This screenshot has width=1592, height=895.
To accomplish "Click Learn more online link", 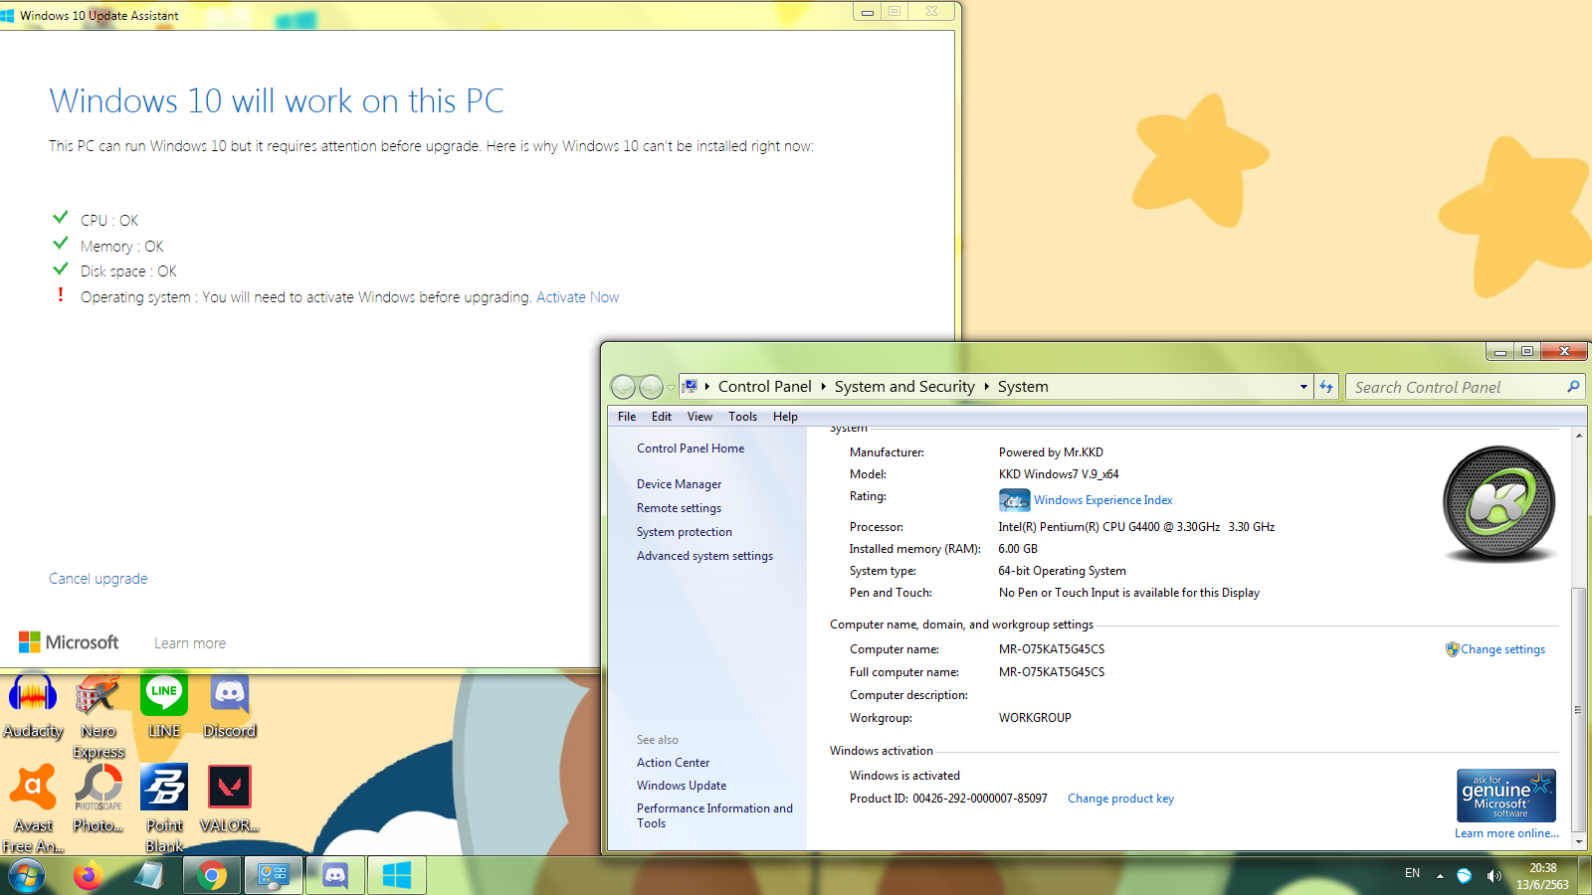I will [1506, 833].
